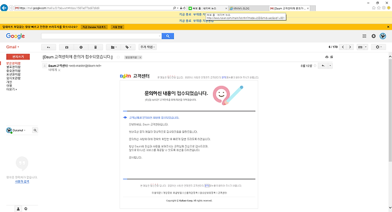Image resolution: width=392 pixels, height=212 pixels.
Task: Switch to the BLOG browser tab
Action: [x=249, y=8]
